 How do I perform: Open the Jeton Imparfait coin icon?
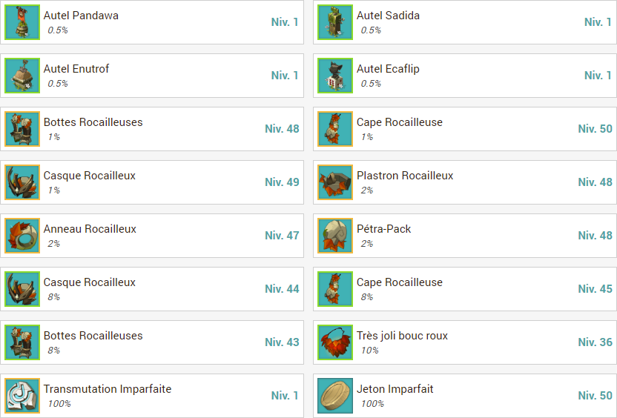click(x=335, y=396)
